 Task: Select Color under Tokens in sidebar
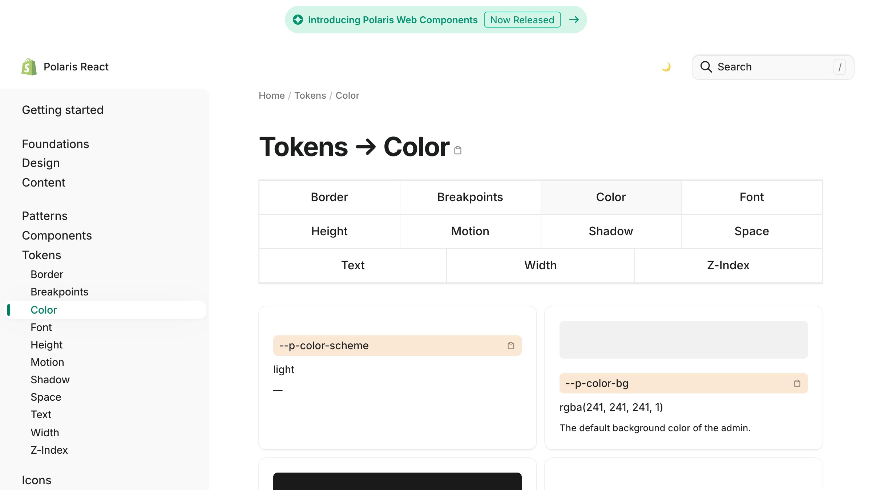(105, 310)
